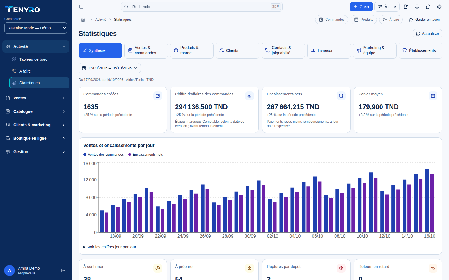Click the logout icon beside Amira Démo
Screen dimensions: 449x280
(x=63, y=270)
